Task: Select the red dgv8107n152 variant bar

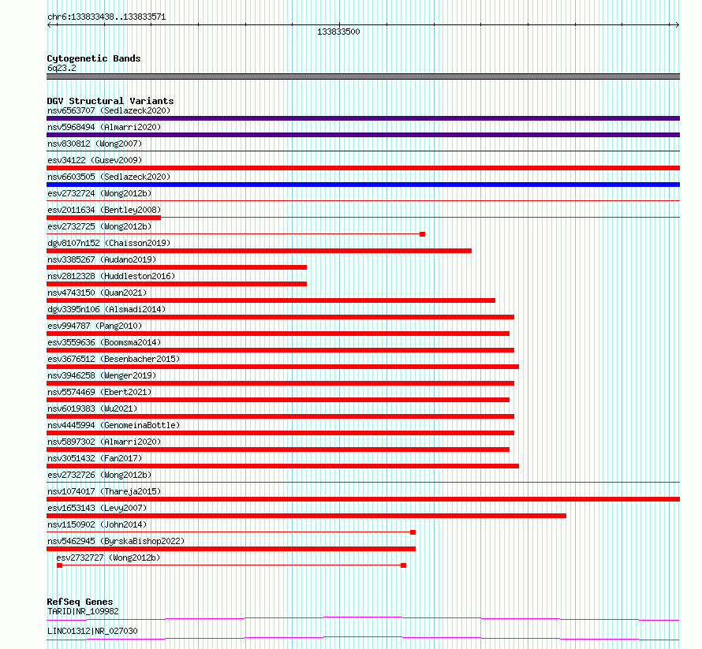Action: 259,251
